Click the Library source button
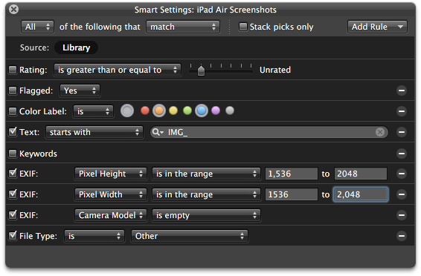 coord(77,47)
